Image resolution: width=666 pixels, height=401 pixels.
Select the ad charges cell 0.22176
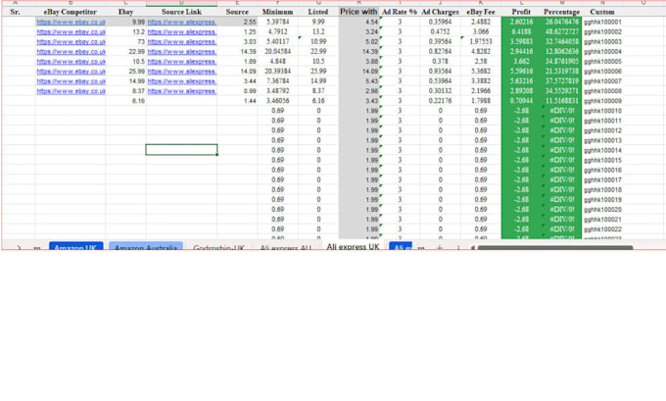(440, 101)
